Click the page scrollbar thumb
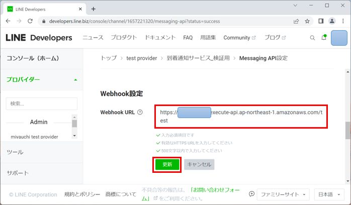 pos(347,130)
